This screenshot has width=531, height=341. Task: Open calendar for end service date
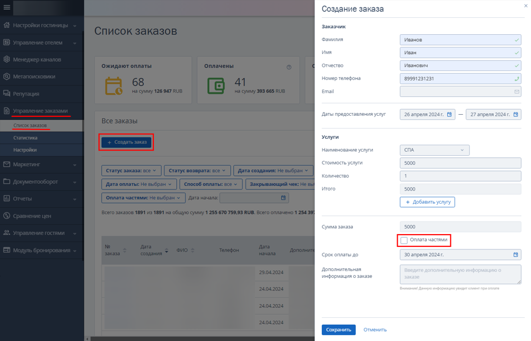coord(516,114)
